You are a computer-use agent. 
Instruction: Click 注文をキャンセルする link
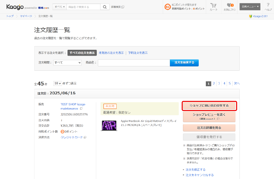200,175
